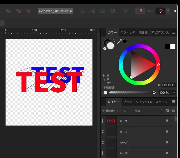Screen dimensions: 180x158
Task: Apply the picked black color swatch
Action: (125, 41)
